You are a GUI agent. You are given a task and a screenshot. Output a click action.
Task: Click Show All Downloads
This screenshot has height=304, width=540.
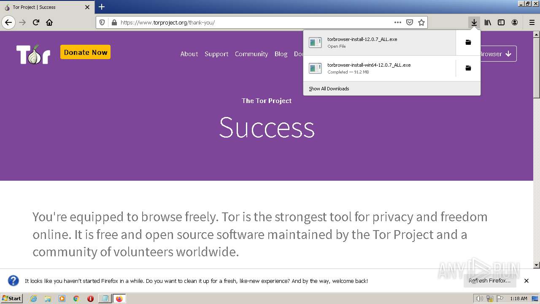329,89
